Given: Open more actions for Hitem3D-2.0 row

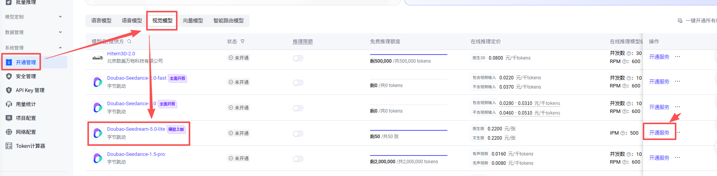Looking at the screenshot, I should (x=678, y=57).
